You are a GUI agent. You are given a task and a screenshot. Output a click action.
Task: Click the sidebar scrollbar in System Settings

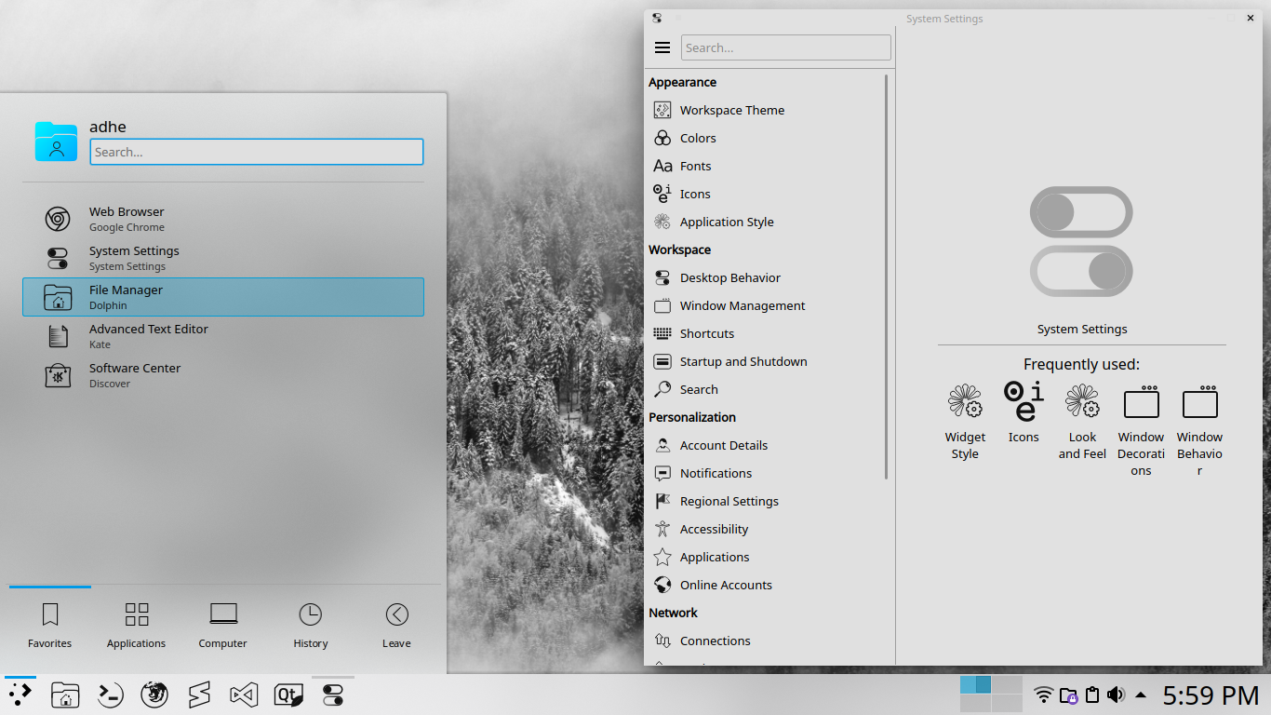887,277
